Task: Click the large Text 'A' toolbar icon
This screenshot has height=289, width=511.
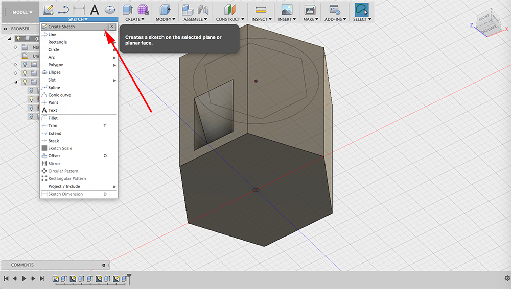Action: (x=95, y=10)
